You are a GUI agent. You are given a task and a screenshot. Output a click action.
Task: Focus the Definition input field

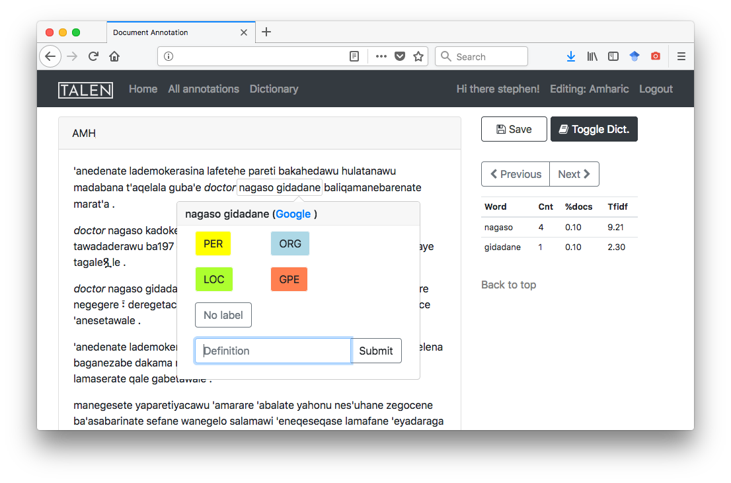[x=273, y=351]
